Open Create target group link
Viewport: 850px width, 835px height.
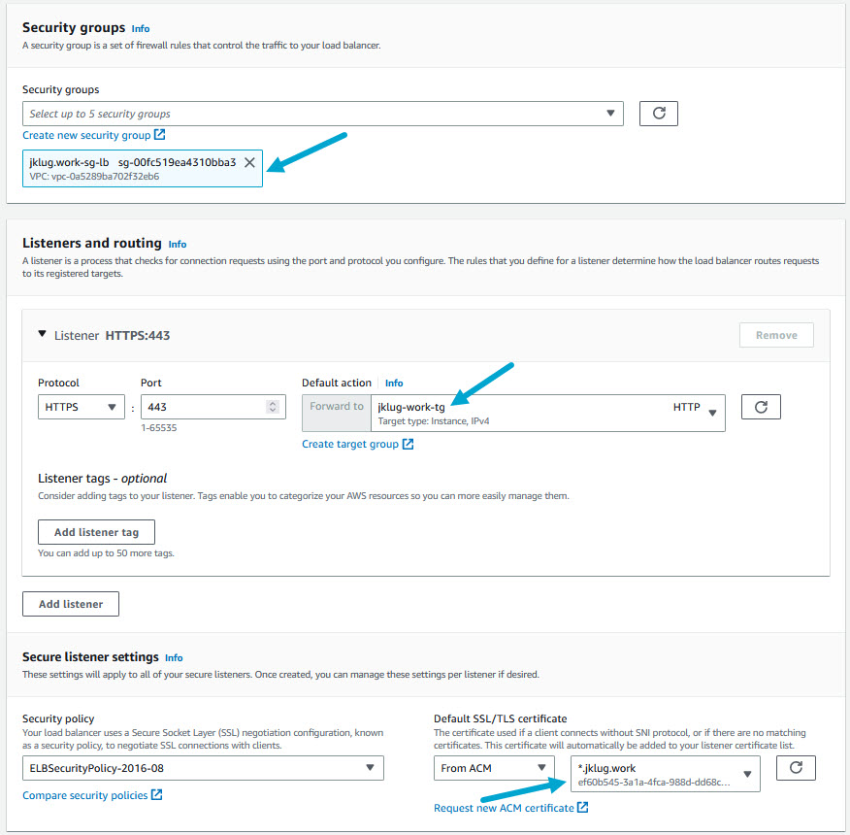point(357,444)
